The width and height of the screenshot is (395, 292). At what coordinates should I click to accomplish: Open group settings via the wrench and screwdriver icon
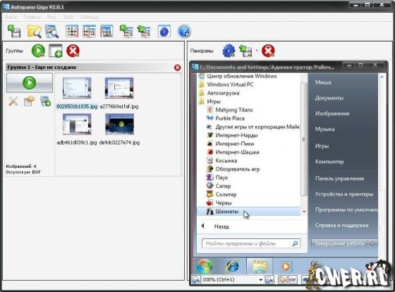click(x=13, y=102)
